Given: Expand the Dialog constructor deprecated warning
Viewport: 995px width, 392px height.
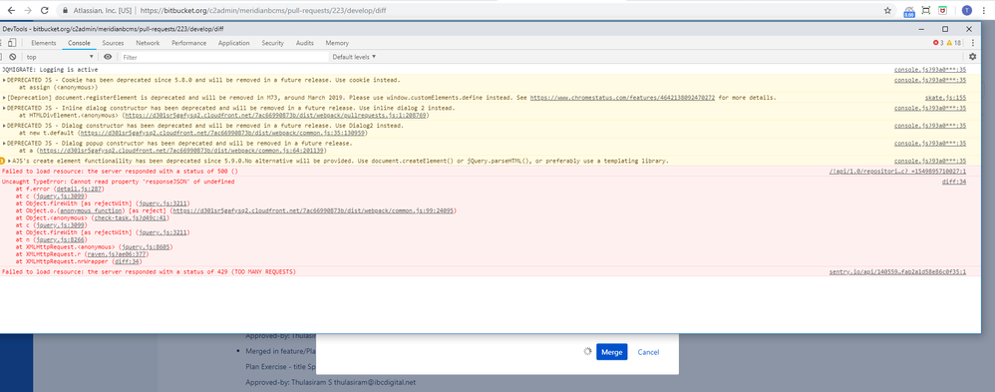Looking at the screenshot, I should pyautogui.click(x=4, y=126).
